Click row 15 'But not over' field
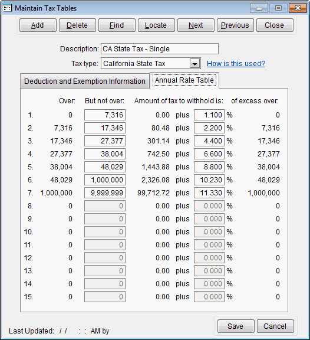 (x=105, y=297)
